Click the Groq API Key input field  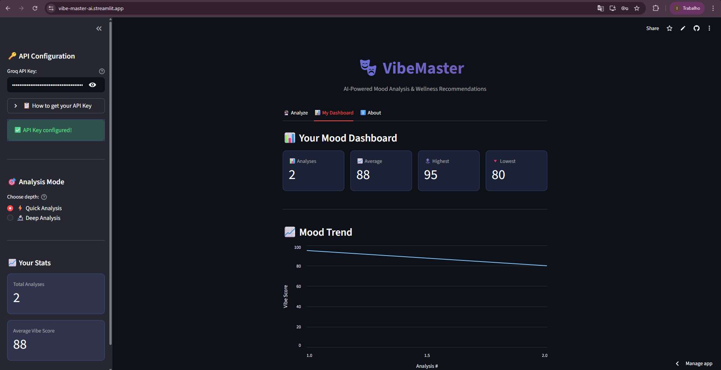pyautogui.click(x=47, y=85)
